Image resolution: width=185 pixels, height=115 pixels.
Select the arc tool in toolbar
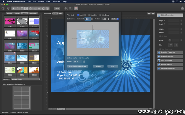[x=18, y=9]
